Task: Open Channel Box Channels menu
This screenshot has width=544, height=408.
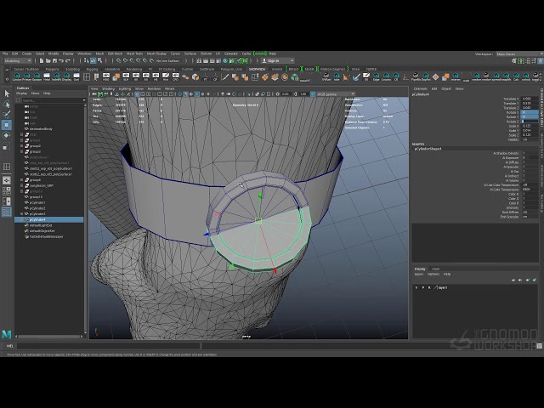Action: click(x=420, y=88)
